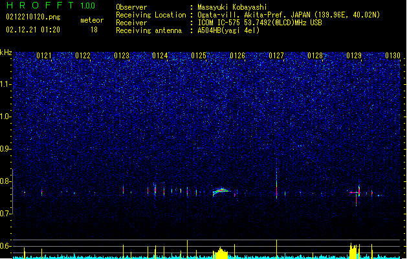Click the 0.8 kHz axis label
407x259 pixels.
pyautogui.click(x=6, y=181)
